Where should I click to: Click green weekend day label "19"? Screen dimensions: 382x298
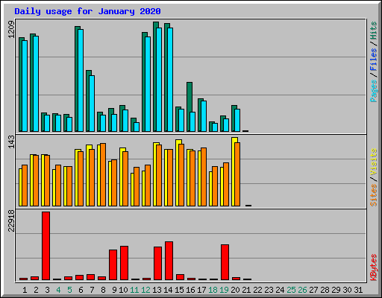(x=224, y=290)
